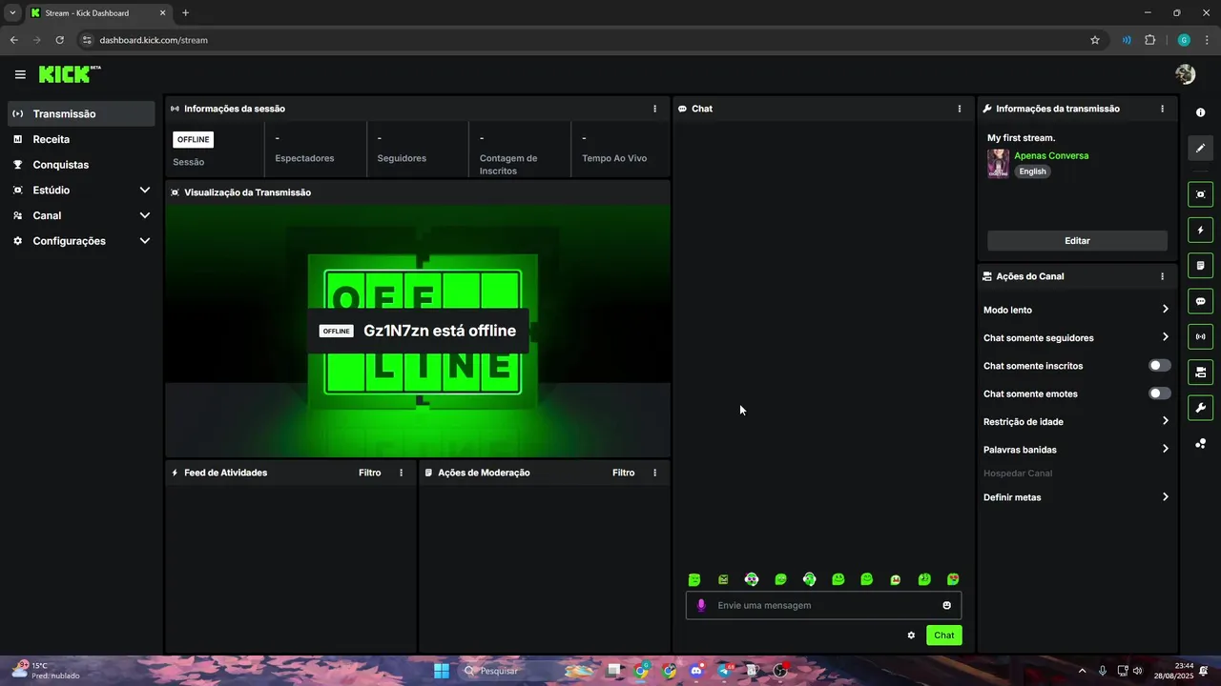
Task: Open options menu for Ações de Moderação panel
Action: 654,473
